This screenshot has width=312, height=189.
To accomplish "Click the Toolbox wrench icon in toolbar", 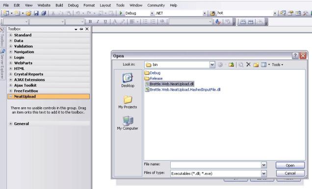I will click(306, 13).
